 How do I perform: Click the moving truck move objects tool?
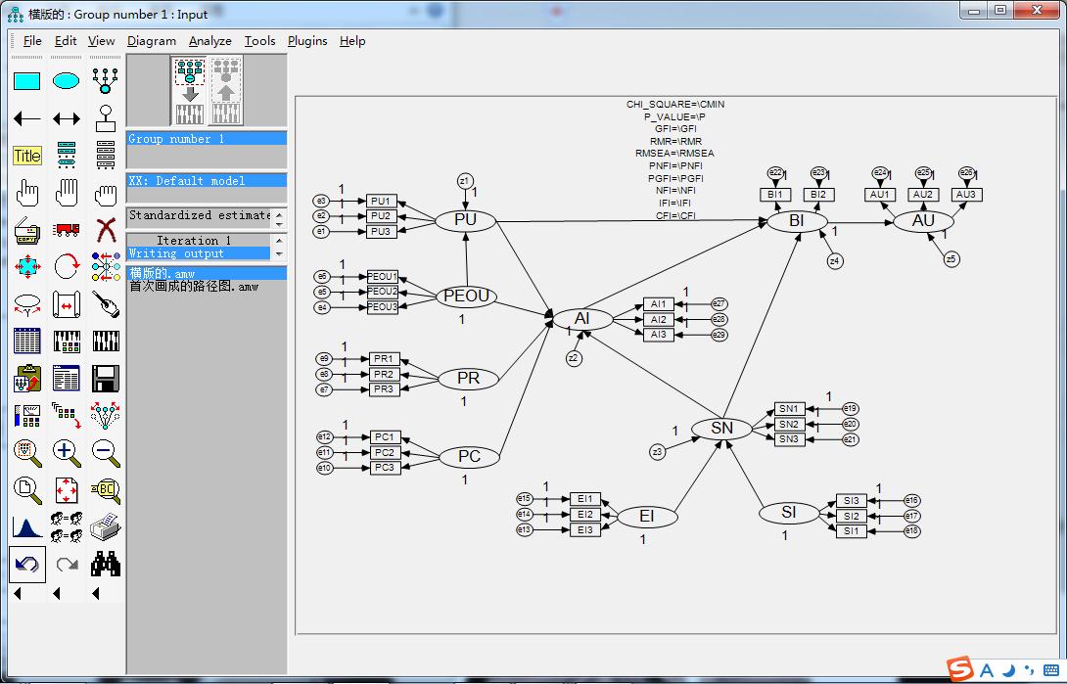tap(66, 230)
